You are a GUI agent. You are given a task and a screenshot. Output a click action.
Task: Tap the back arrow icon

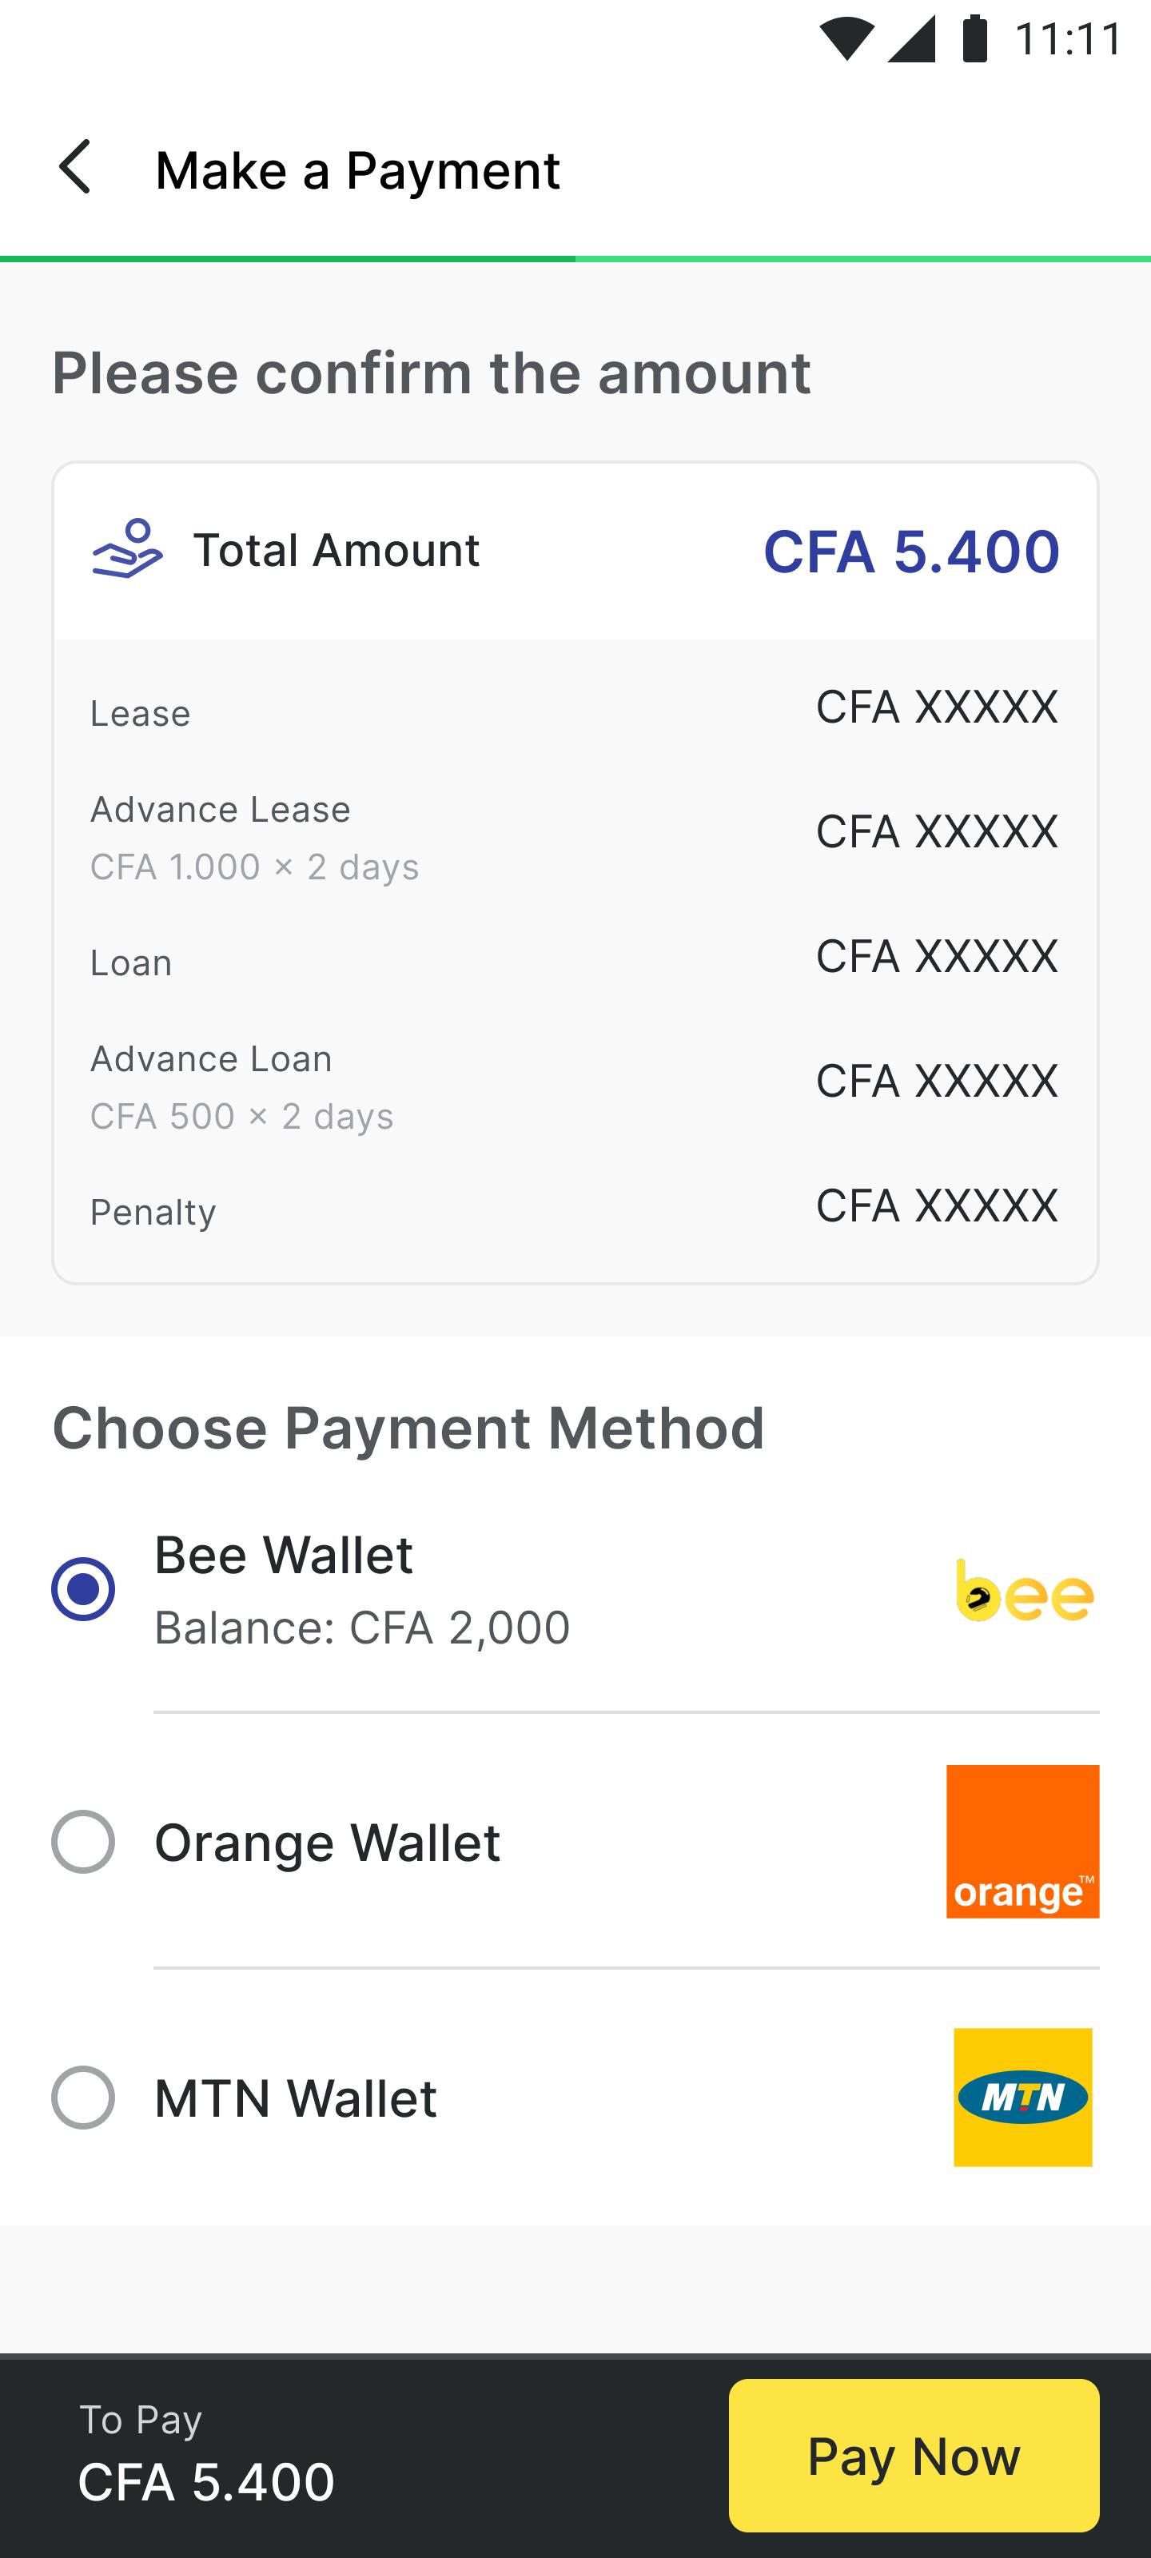[75, 167]
